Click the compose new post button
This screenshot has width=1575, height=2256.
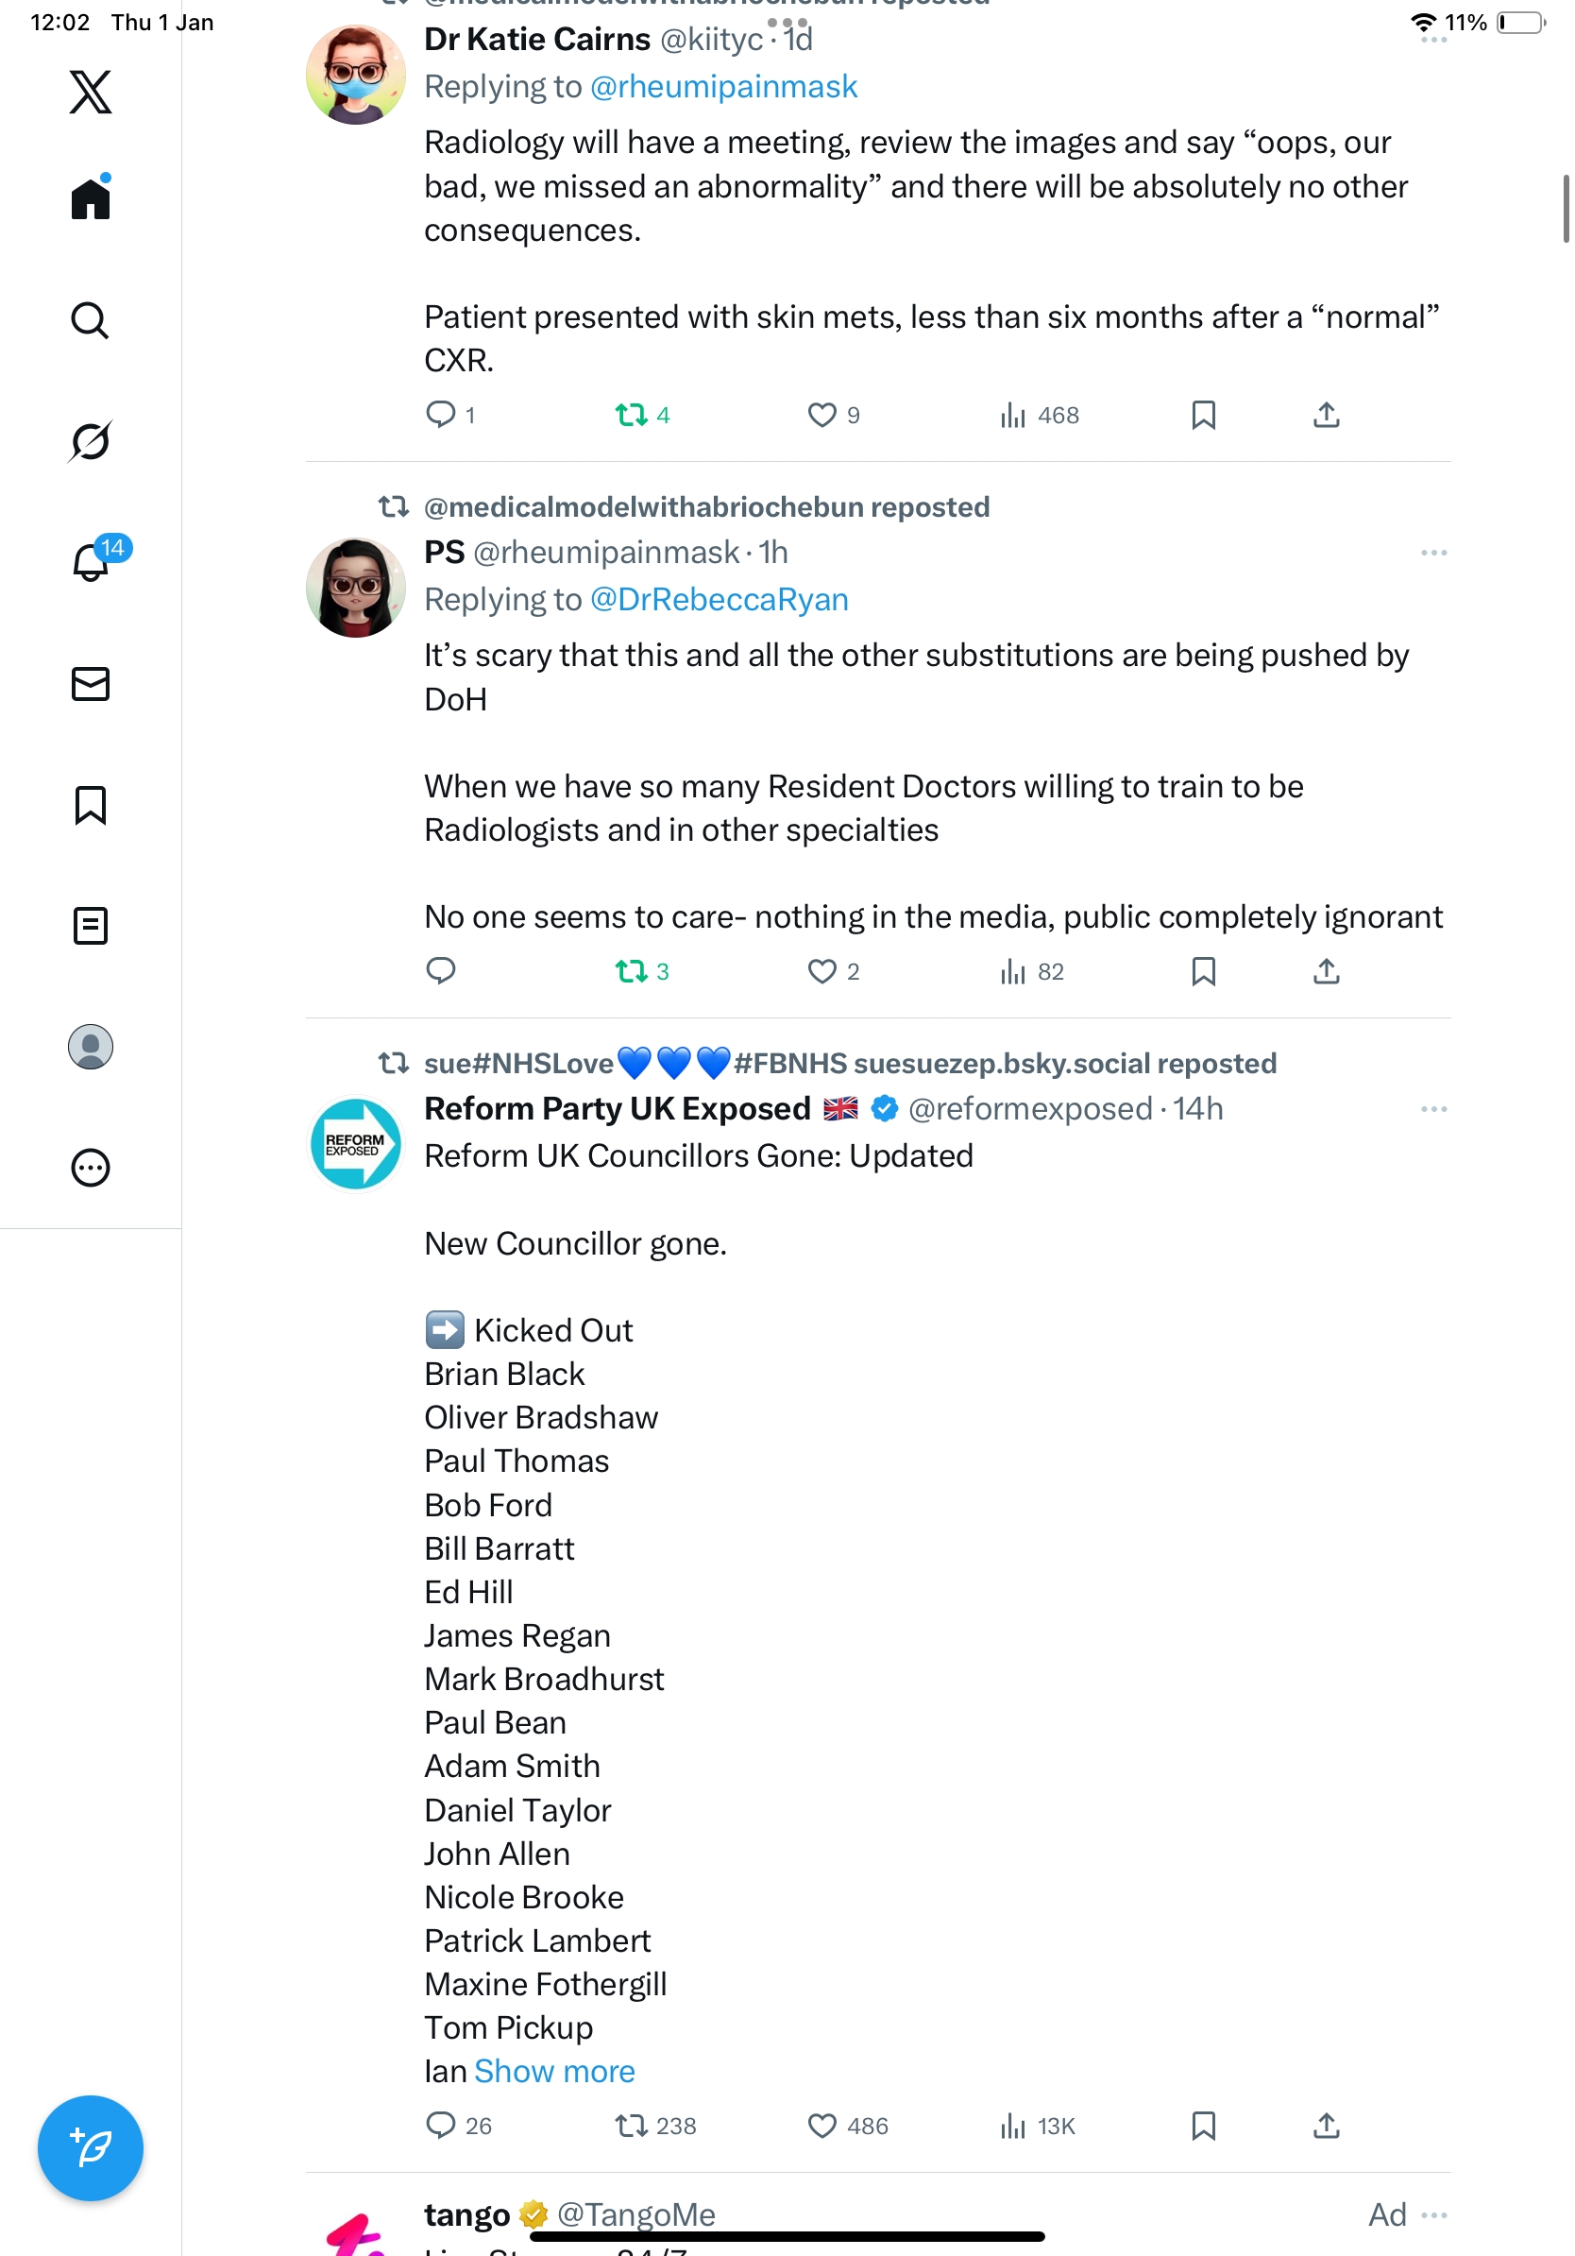click(x=91, y=2148)
